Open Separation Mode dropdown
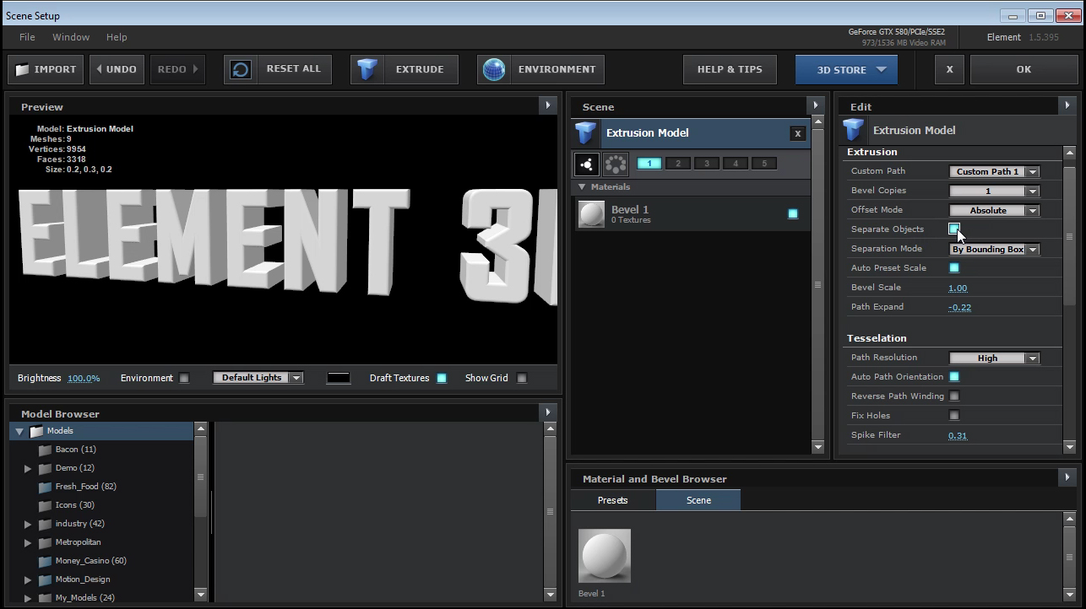1086x609 pixels. [x=994, y=249]
